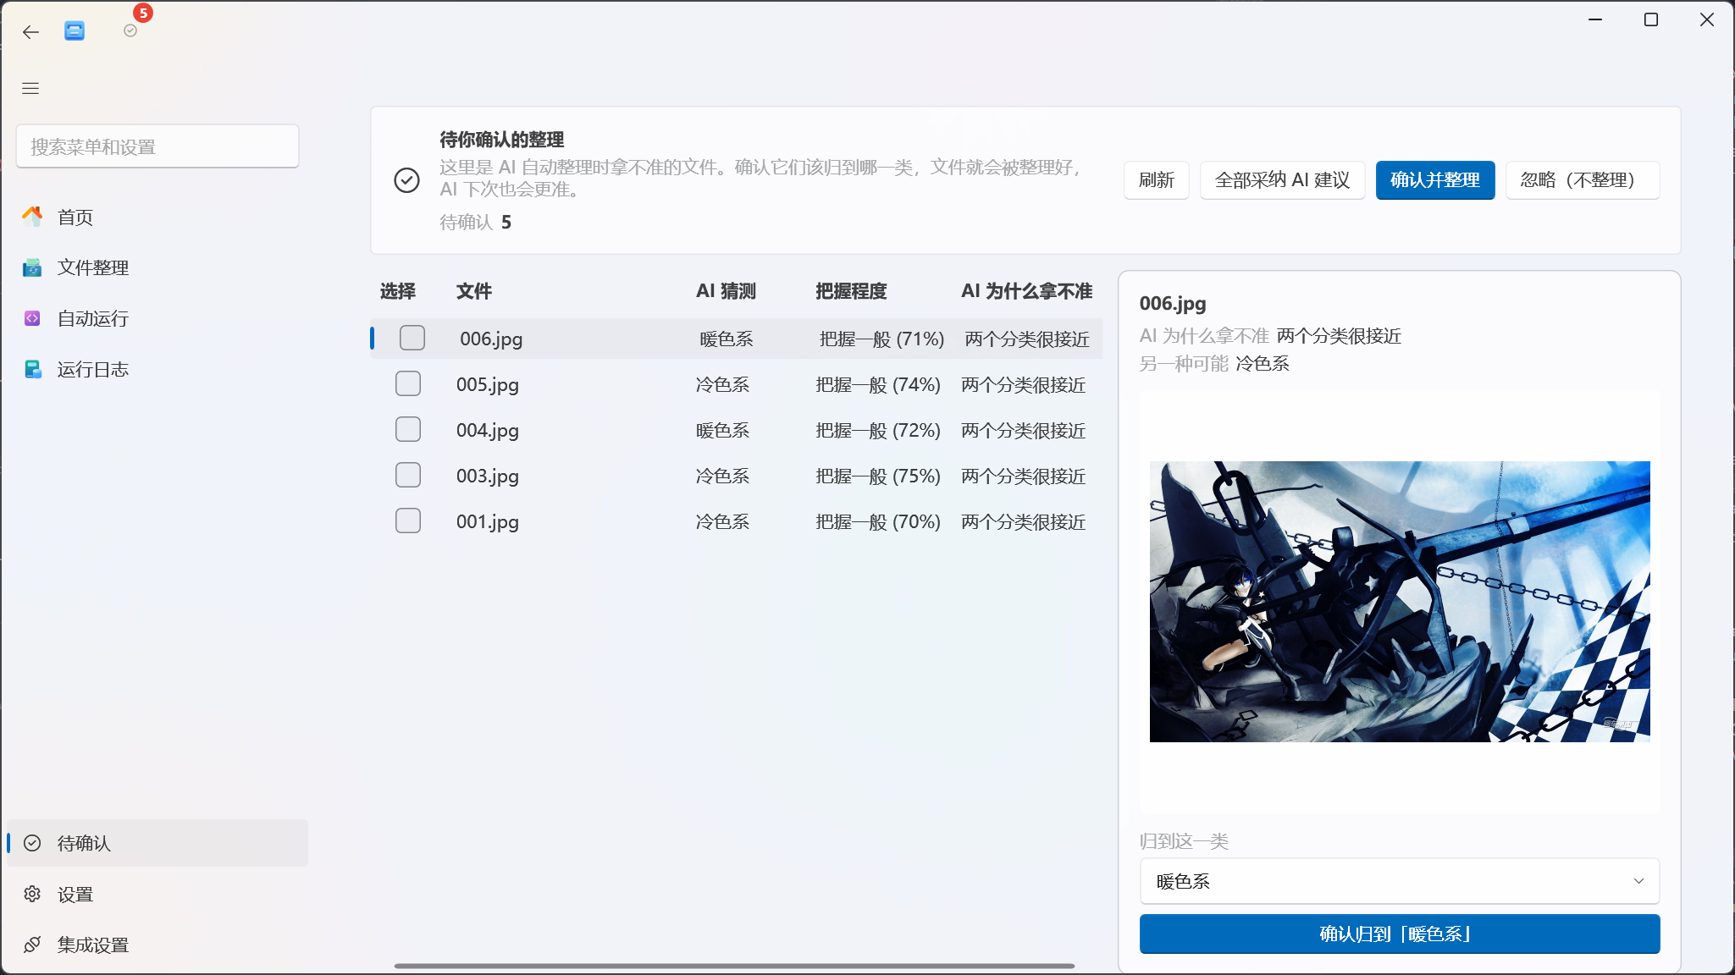Click the 设置 gear icon
Viewport: 1735px width, 975px height.
32,894
